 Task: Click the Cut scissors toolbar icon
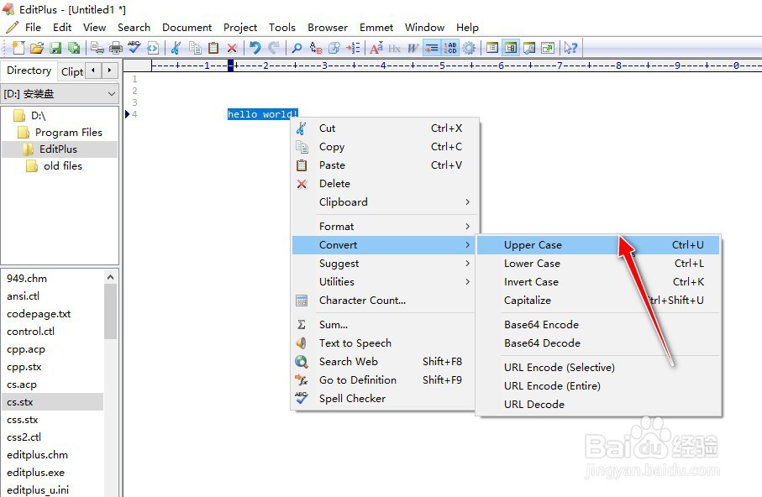coord(176,48)
